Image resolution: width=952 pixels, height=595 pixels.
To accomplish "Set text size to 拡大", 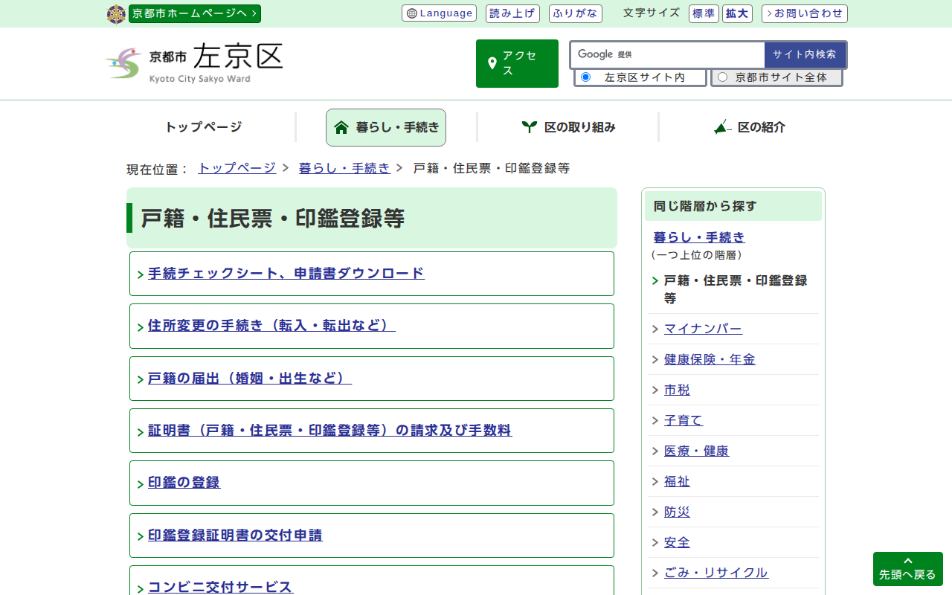I will click(x=737, y=14).
